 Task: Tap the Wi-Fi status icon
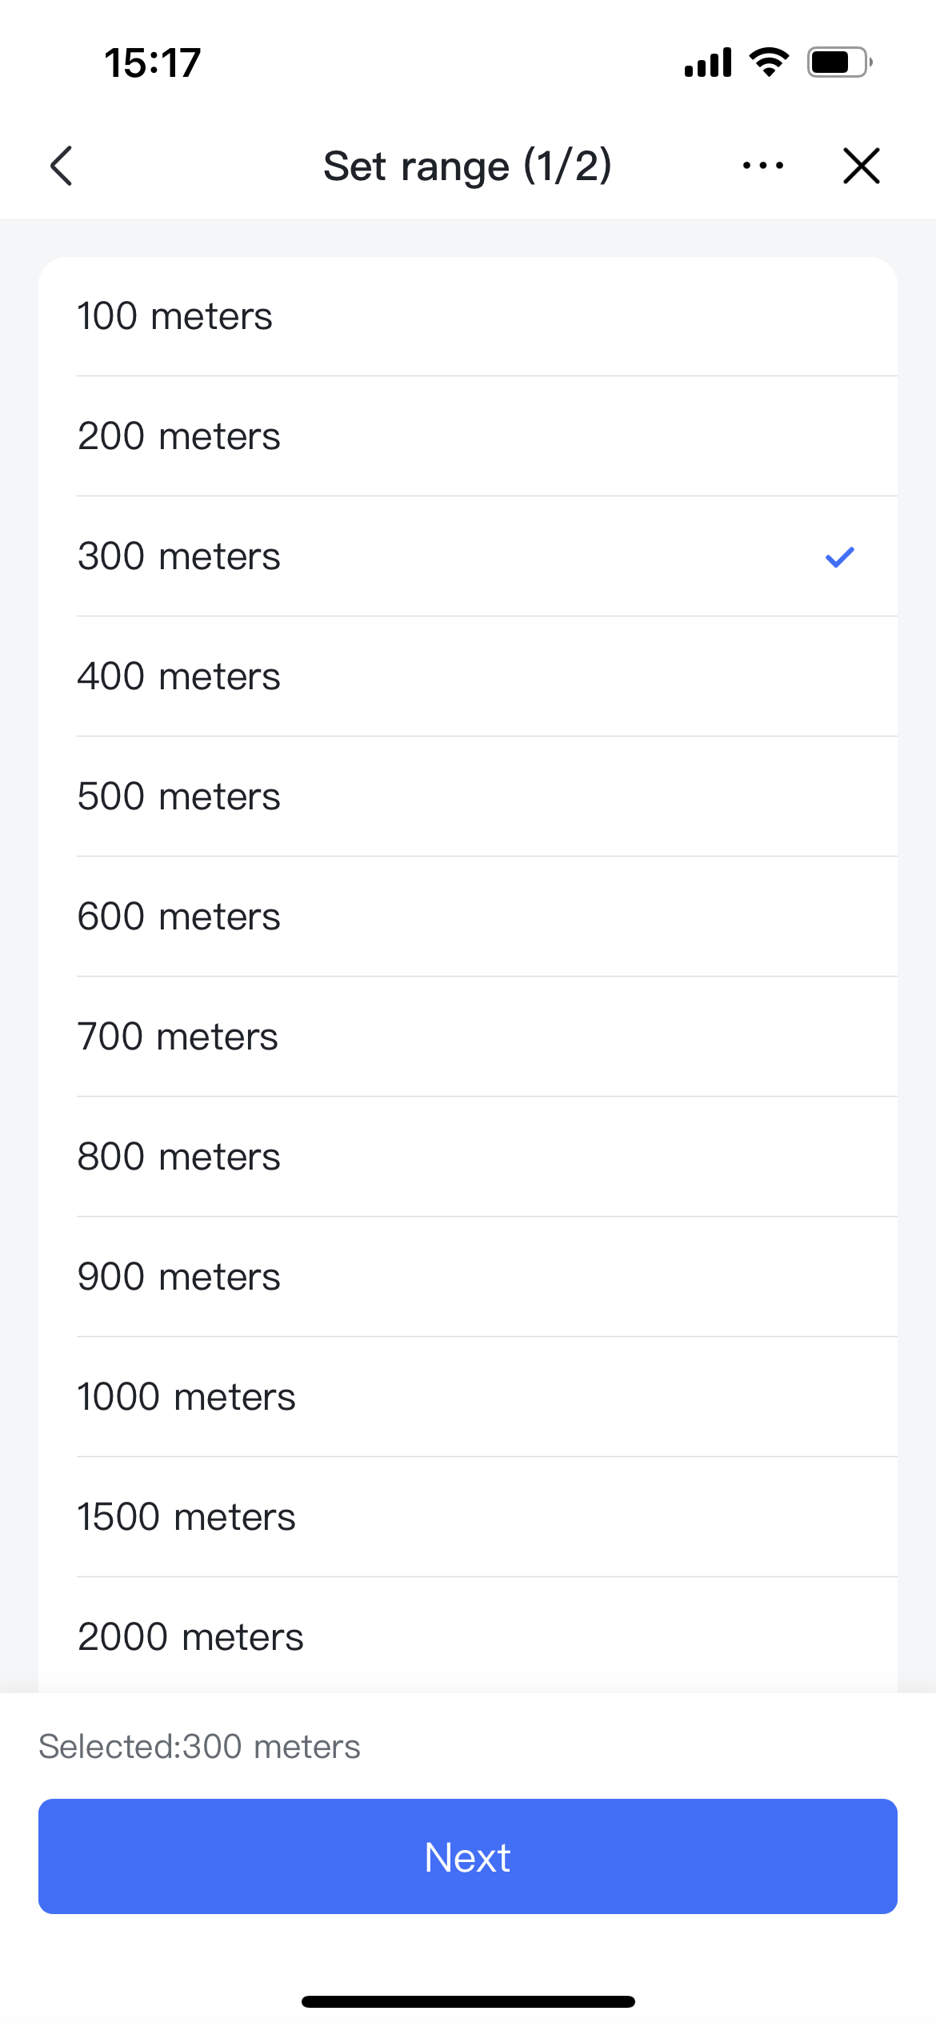[769, 62]
